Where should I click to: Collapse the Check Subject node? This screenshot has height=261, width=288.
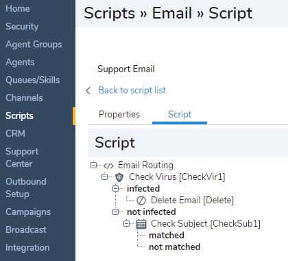pyautogui.click(x=126, y=223)
